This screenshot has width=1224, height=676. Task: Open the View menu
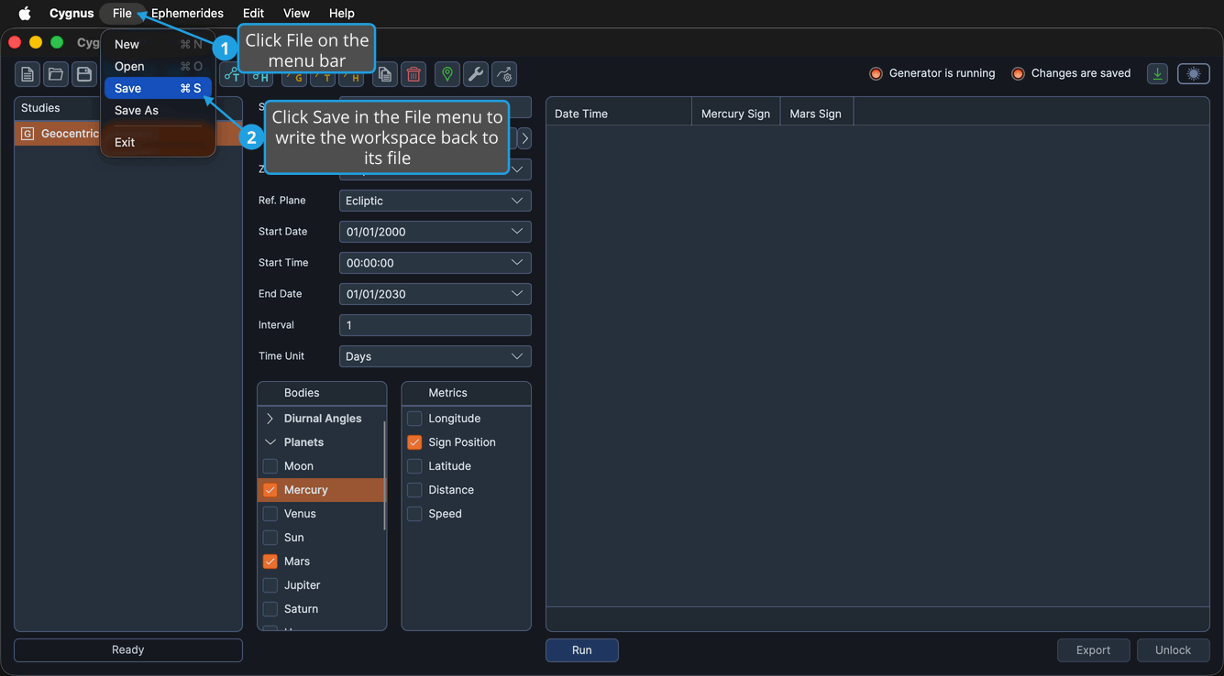[x=296, y=13]
